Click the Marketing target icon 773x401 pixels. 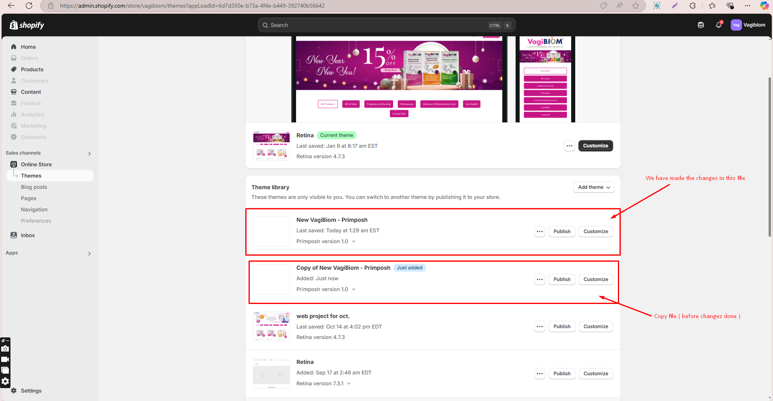pyautogui.click(x=14, y=126)
